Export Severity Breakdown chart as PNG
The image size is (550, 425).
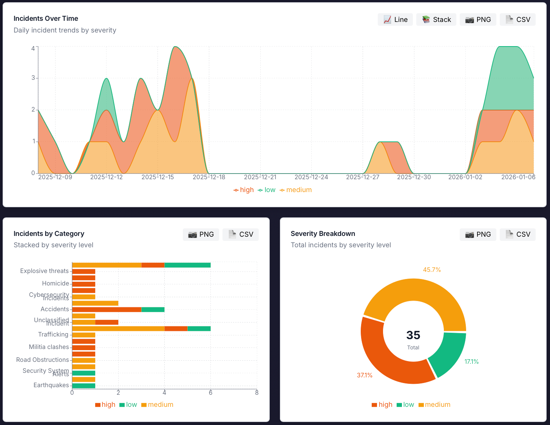coord(478,234)
